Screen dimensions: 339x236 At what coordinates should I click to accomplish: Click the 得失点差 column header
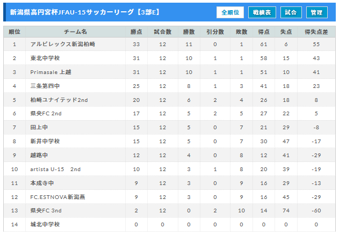coord(316,32)
